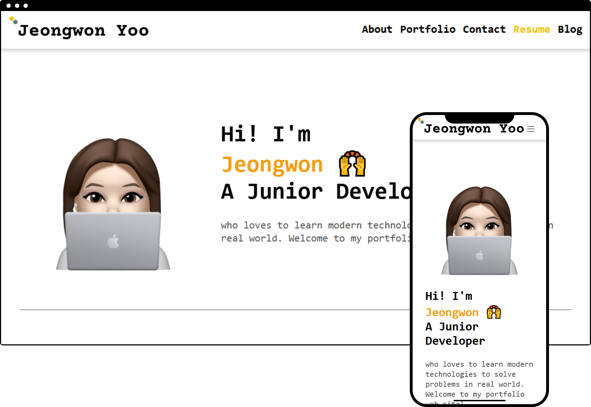Click the orange Jeongwon text in mobile view

(x=451, y=312)
